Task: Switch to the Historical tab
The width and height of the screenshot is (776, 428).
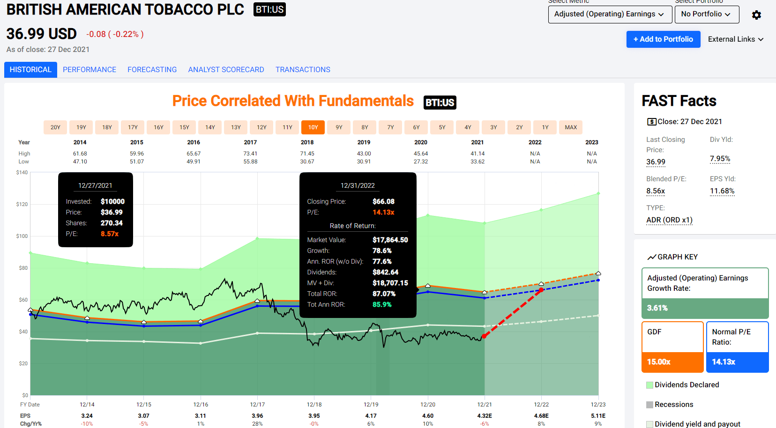Action: 30,70
